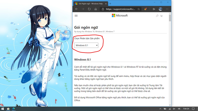Open the site search magnifier icon
The image size is (198, 111).
coord(157,16)
